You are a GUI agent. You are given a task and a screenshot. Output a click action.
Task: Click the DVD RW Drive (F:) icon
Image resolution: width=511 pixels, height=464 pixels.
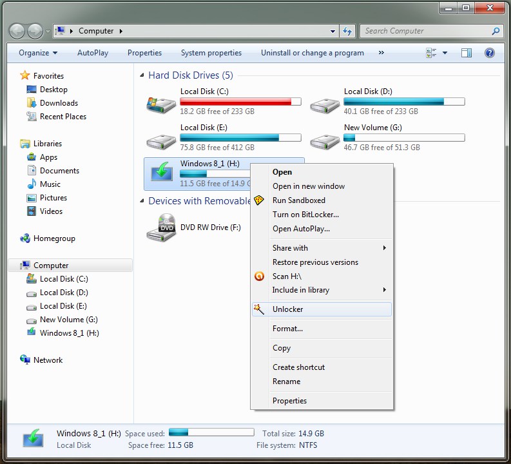point(160,227)
